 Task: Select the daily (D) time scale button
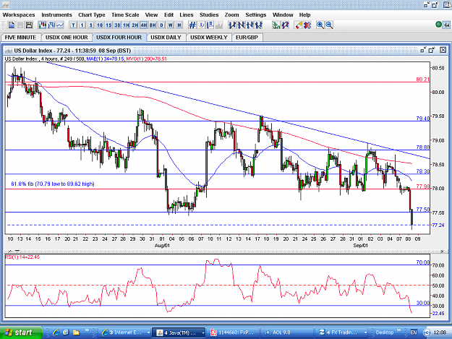point(161,25)
